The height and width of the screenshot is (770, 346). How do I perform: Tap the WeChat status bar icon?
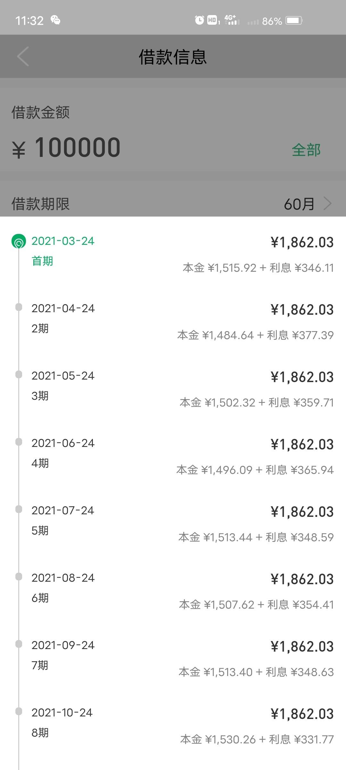pyautogui.click(x=55, y=20)
